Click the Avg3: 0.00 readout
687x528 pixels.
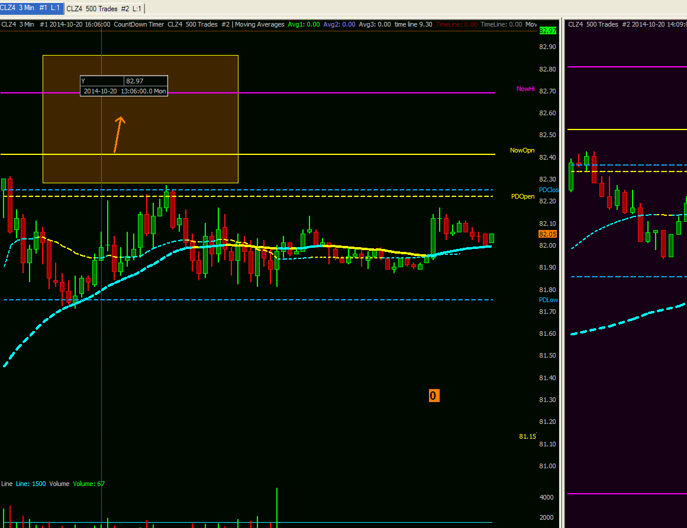(375, 24)
